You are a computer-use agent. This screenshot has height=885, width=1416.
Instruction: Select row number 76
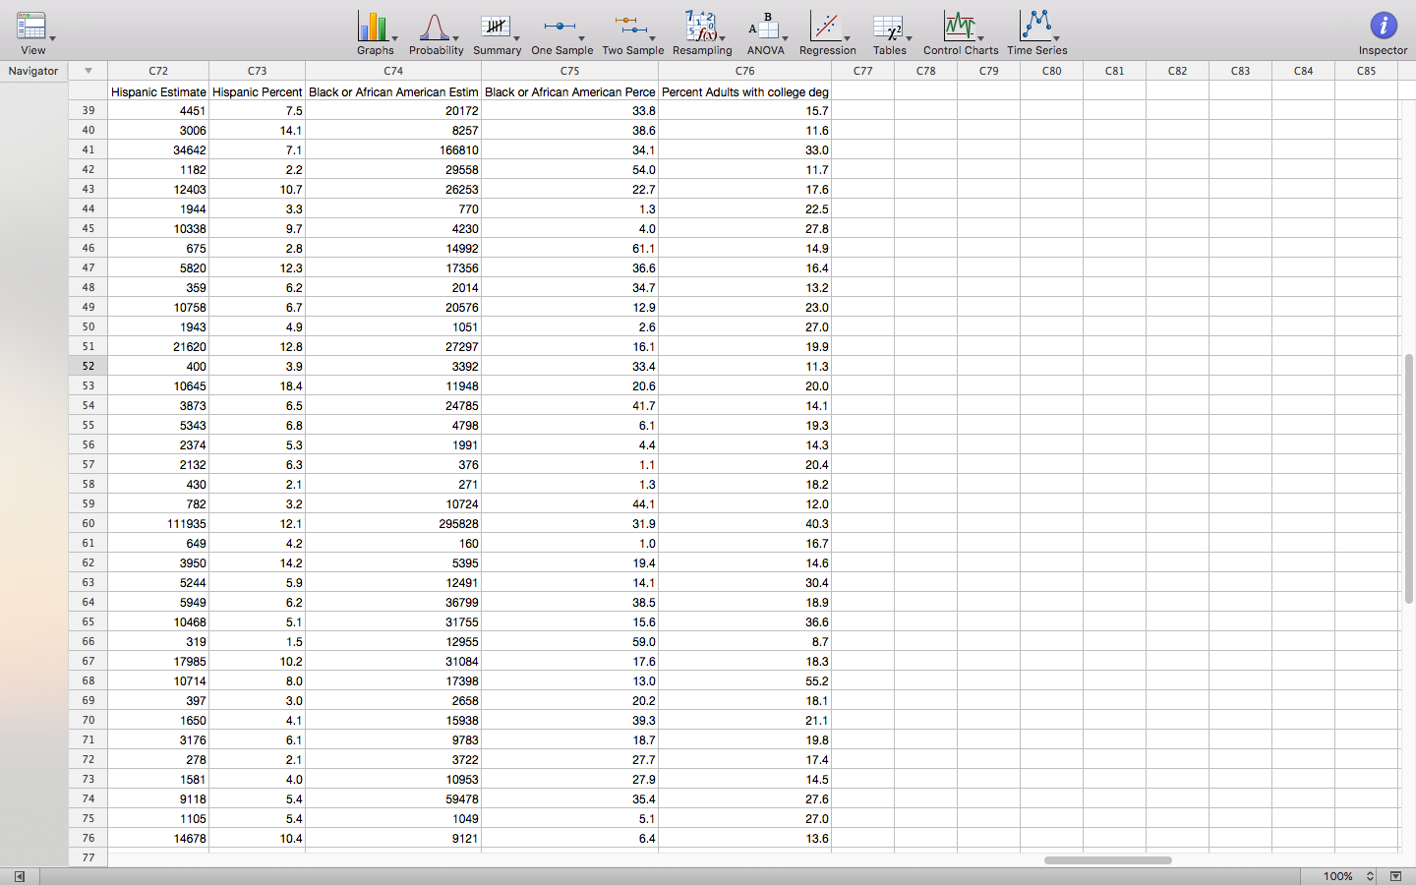88,838
